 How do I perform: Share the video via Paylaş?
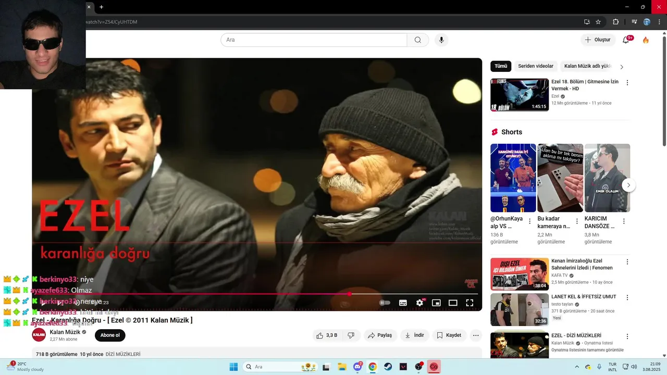pyautogui.click(x=380, y=335)
